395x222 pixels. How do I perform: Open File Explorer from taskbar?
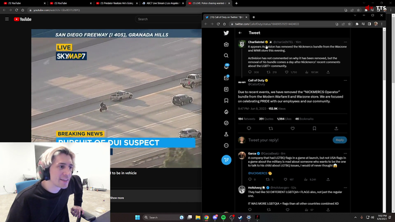[x=198, y=218]
